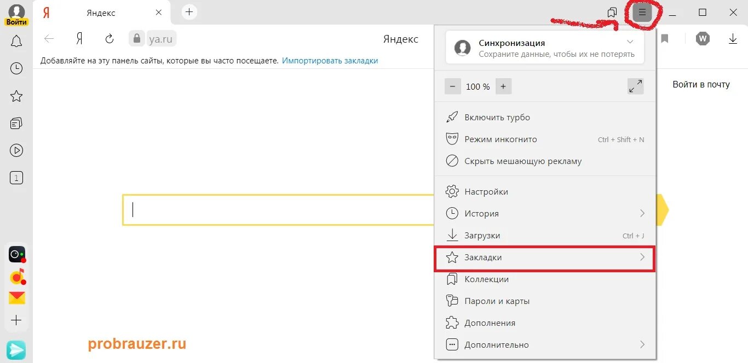Open history clock icon in sidebar
Viewport: 748px width, 363px height.
tap(16, 68)
